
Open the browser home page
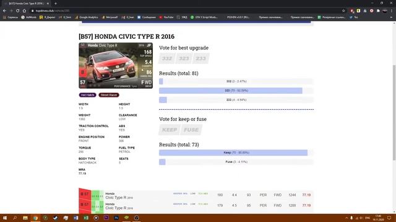tap(24, 11)
